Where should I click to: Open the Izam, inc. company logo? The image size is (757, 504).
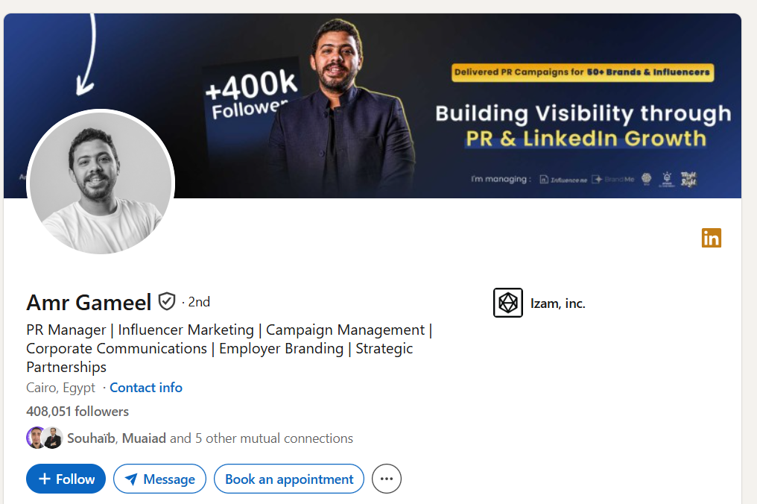coord(508,303)
